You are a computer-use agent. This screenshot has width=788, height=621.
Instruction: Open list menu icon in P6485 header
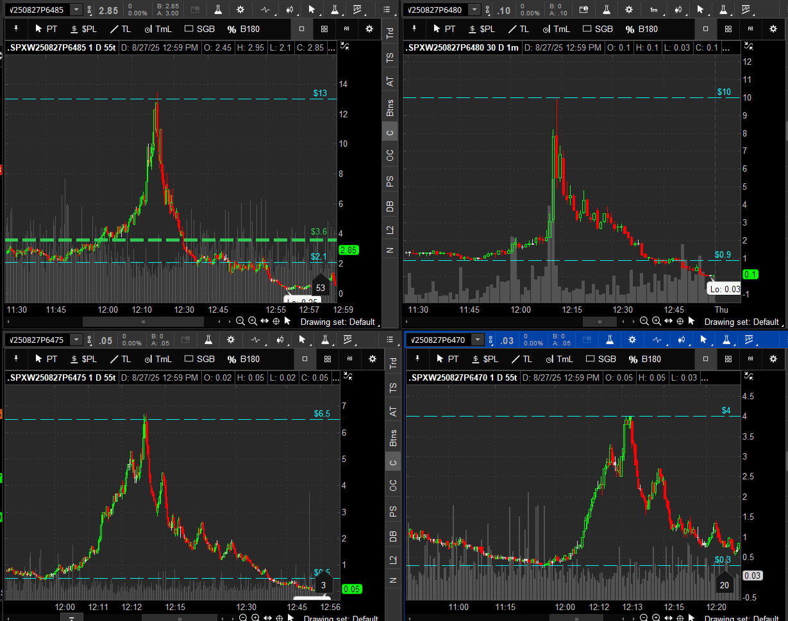[x=387, y=10]
